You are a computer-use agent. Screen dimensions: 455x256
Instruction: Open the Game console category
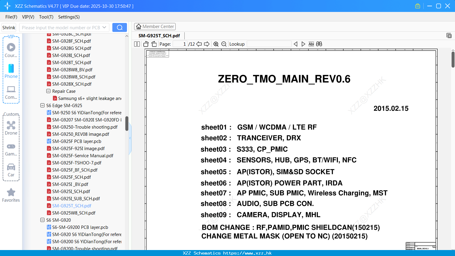coord(11,146)
